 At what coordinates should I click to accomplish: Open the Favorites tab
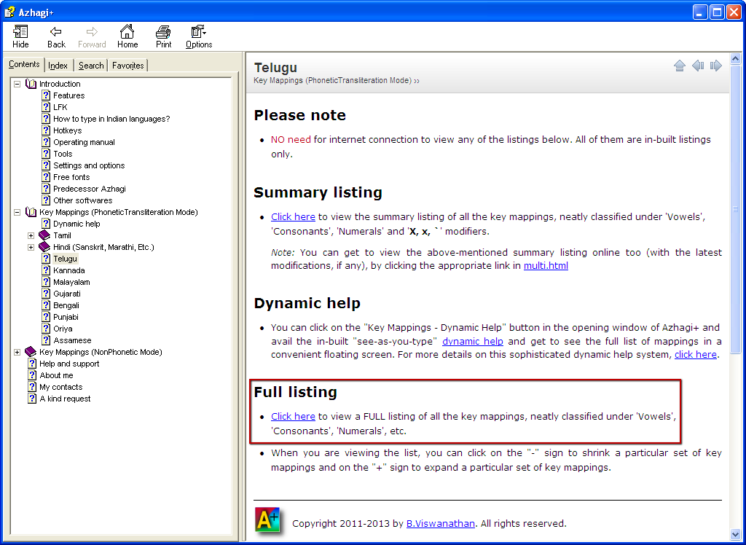(128, 66)
